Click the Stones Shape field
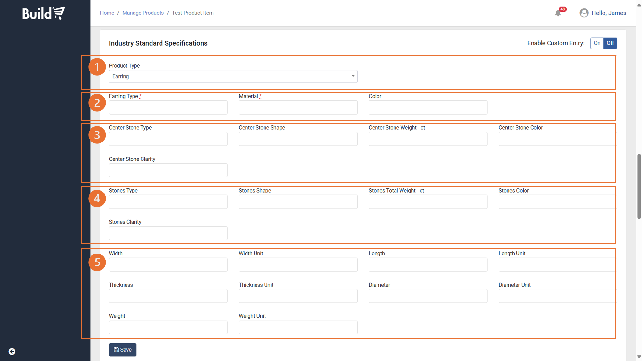The height and width of the screenshot is (361, 642). (x=298, y=202)
